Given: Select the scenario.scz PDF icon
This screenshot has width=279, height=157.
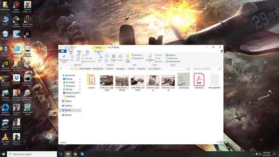Looking at the screenshot, I should coord(199,79).
